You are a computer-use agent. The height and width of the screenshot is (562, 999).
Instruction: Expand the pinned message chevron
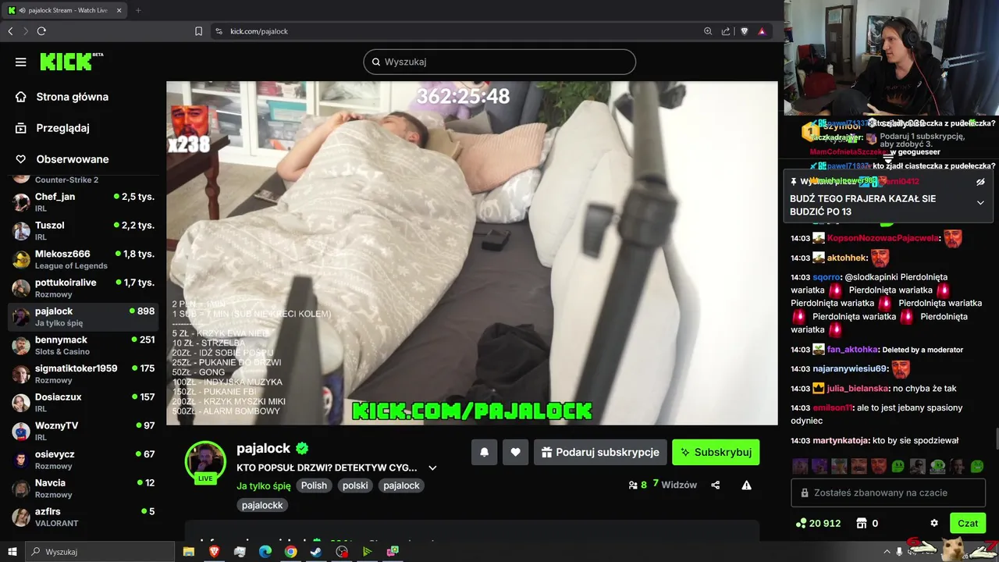[980, 203]
